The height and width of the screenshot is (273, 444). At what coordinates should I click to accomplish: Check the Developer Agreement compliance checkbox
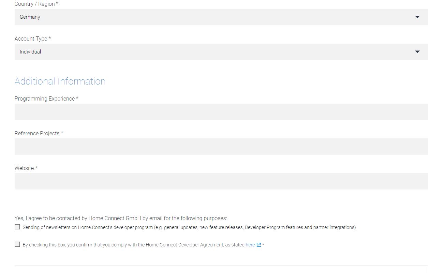click(17, 244)
